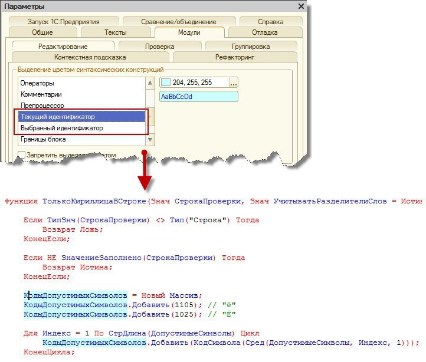Close the Параметры dialog
Image resolution: width=426 pixels, height=362 pixels.
tap(301, 6)
